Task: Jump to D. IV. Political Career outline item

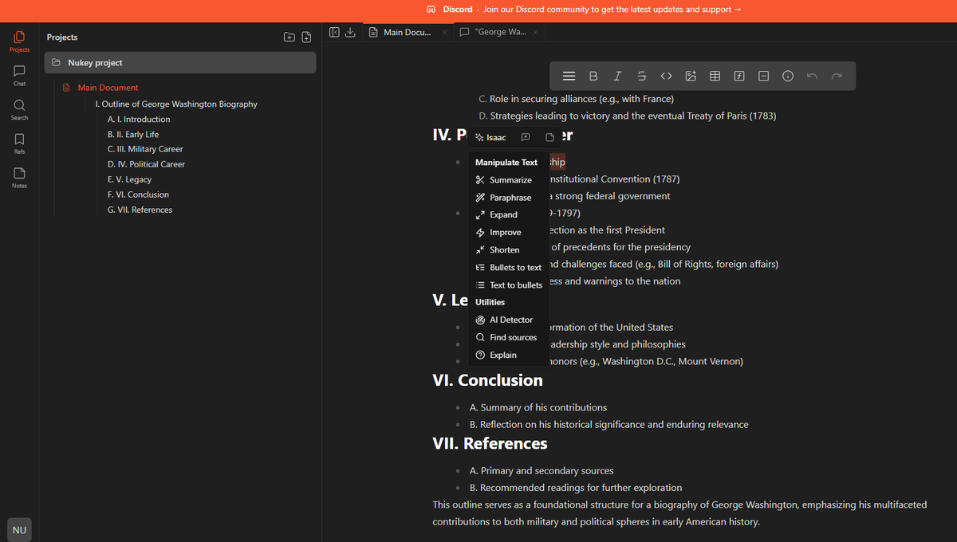Action: [146, 164]
